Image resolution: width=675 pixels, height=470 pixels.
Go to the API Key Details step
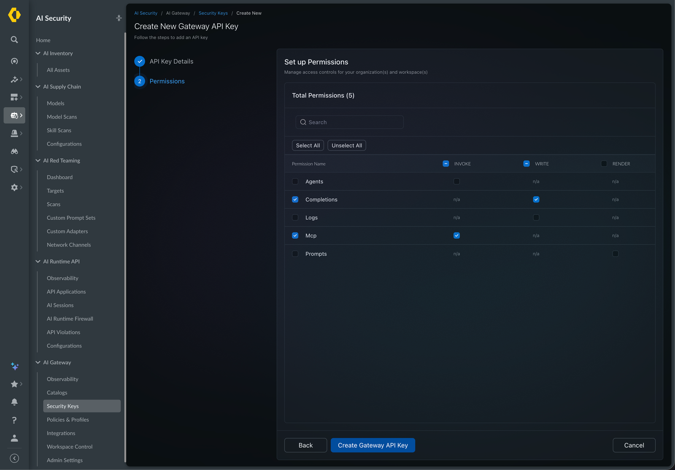pyautogui.click(x=171, y=61)
